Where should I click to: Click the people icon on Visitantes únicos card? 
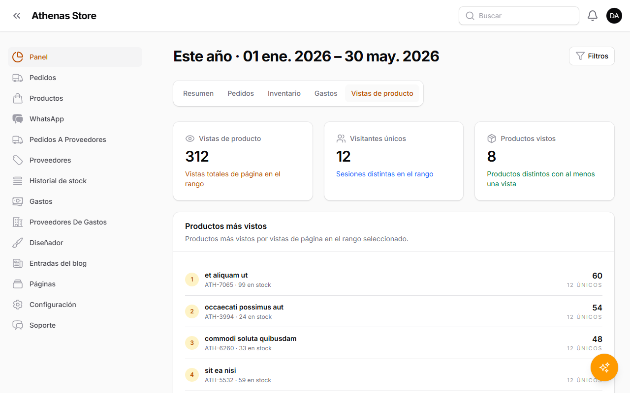click(x=341, y=139)
